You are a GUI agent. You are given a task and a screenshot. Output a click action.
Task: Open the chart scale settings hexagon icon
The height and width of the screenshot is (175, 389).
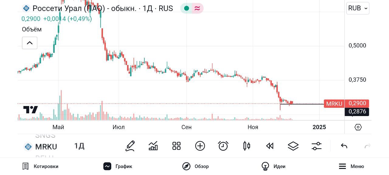tap(358, 127)
